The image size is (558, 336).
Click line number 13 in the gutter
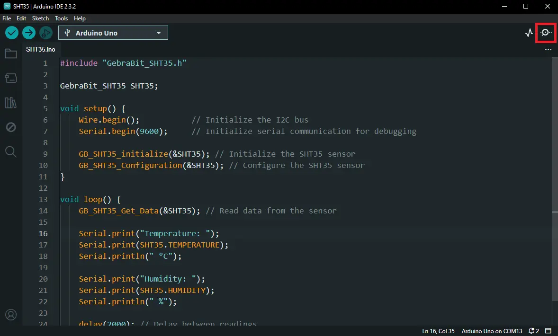(x=43, y=199)
